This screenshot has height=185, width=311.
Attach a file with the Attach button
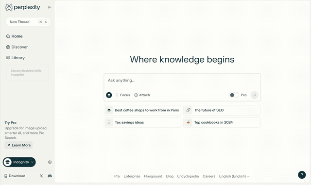coord(142,95)
